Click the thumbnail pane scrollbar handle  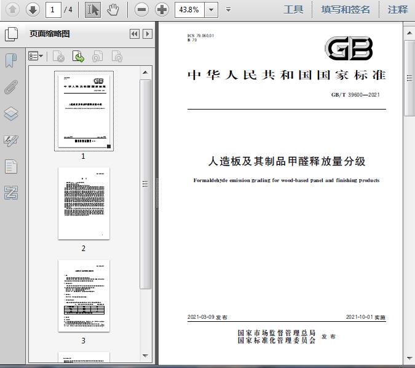(145, 184)
